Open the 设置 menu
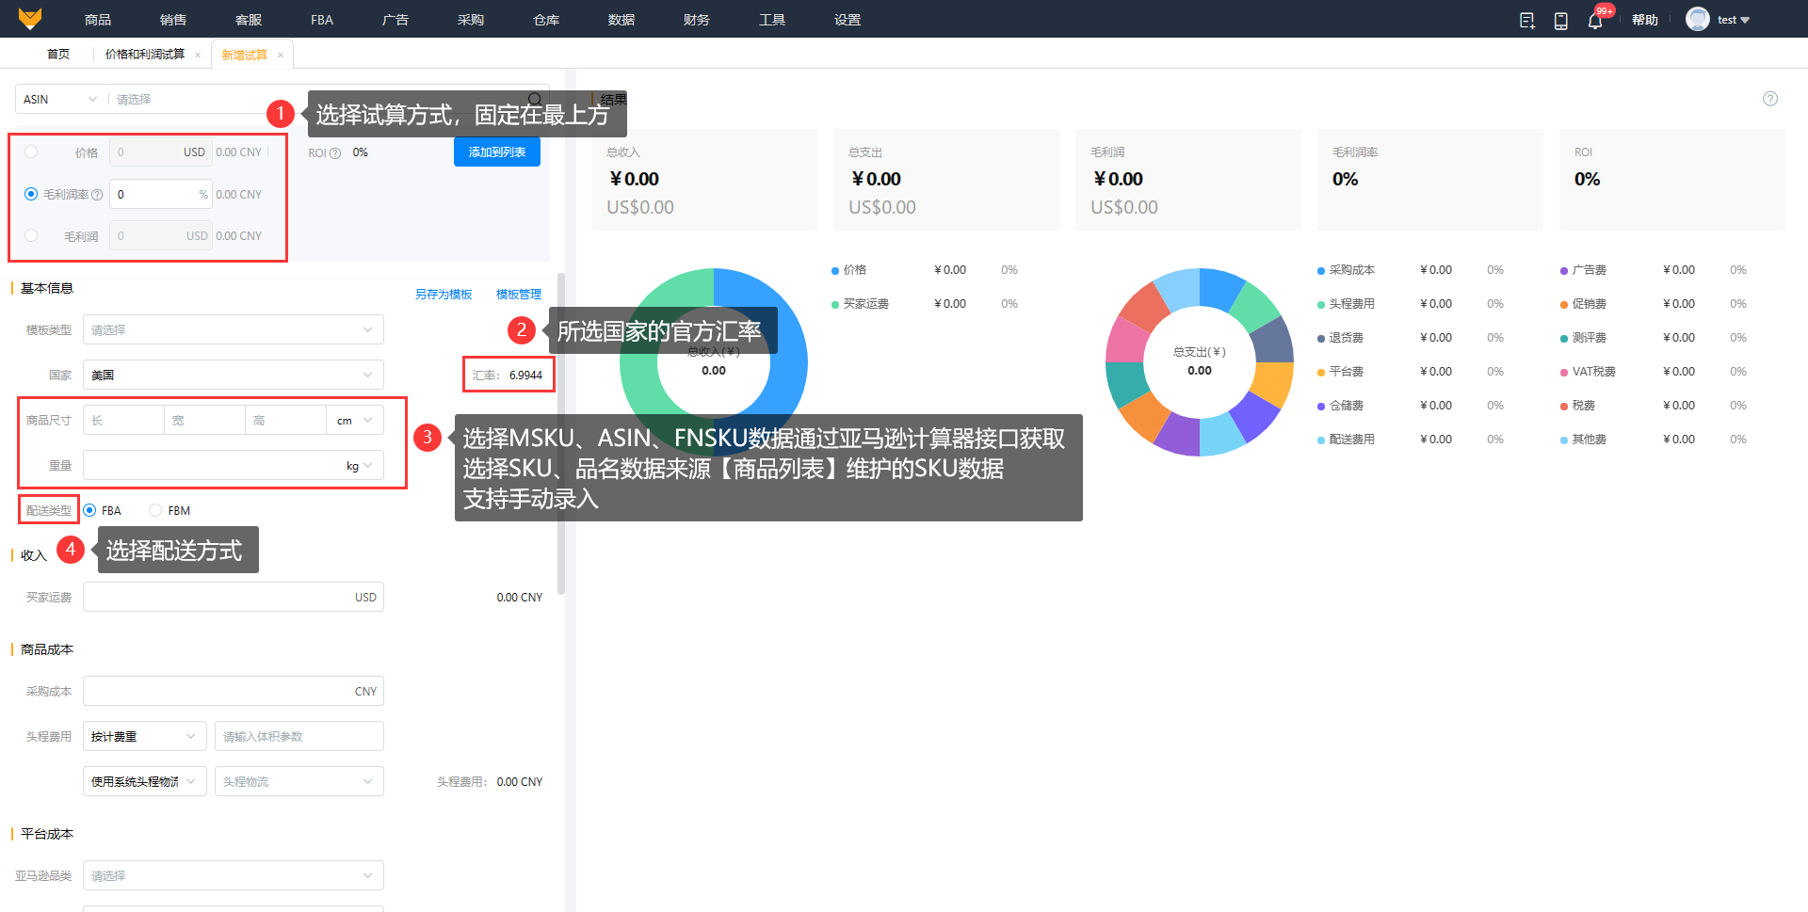This screenshot has height=912, width=1808. 847,20
